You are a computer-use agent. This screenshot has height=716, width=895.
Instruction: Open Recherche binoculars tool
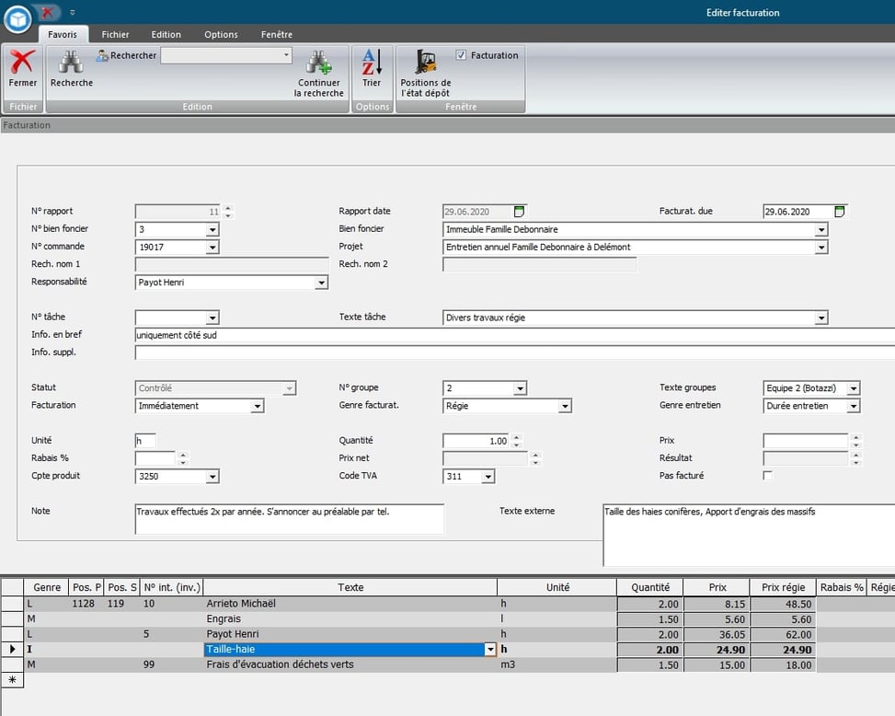tap(71, 62)
